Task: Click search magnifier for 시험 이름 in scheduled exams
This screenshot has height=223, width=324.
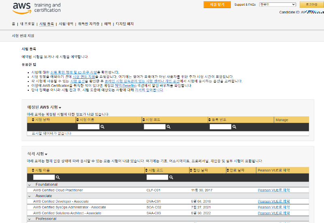Action: click(x=102, y=127)
